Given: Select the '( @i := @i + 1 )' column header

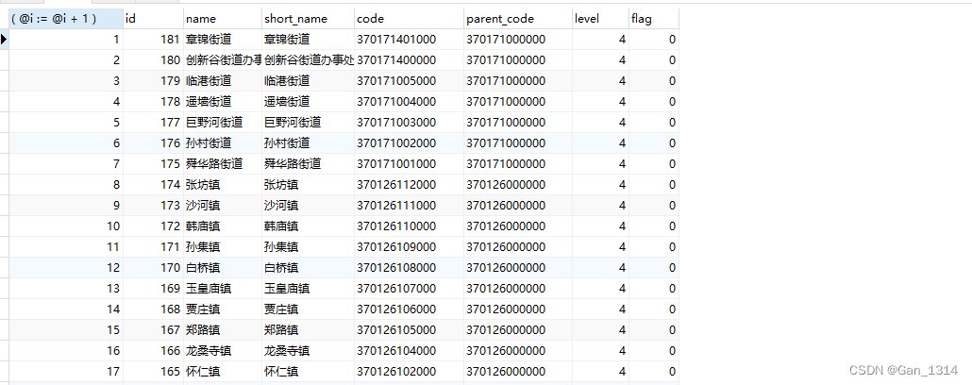Looking at the screenshot, I should [66, 19].
